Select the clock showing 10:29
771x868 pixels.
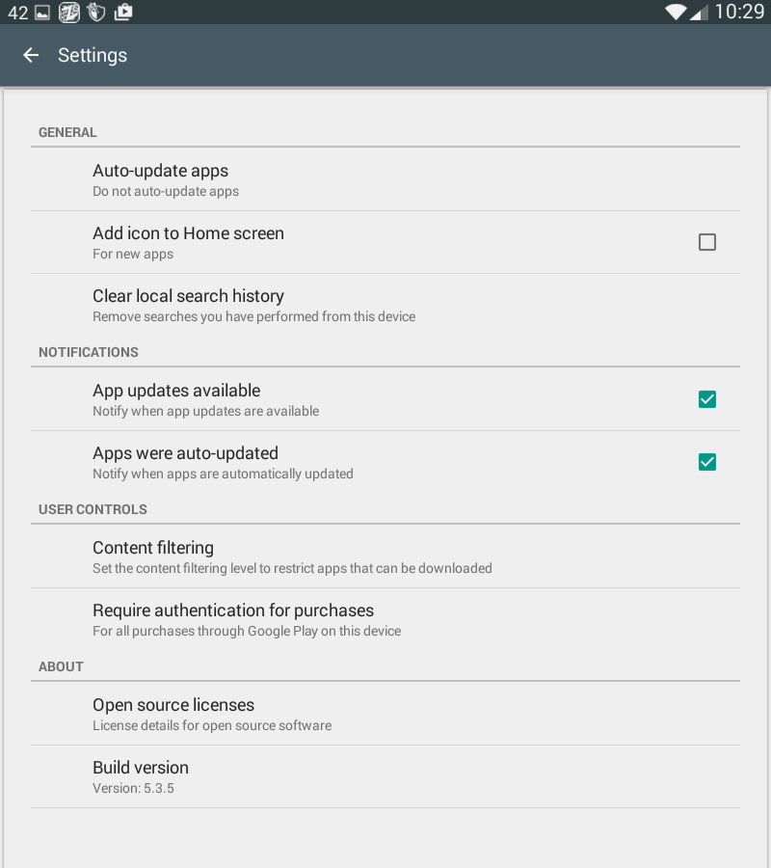tap(738, 13)
